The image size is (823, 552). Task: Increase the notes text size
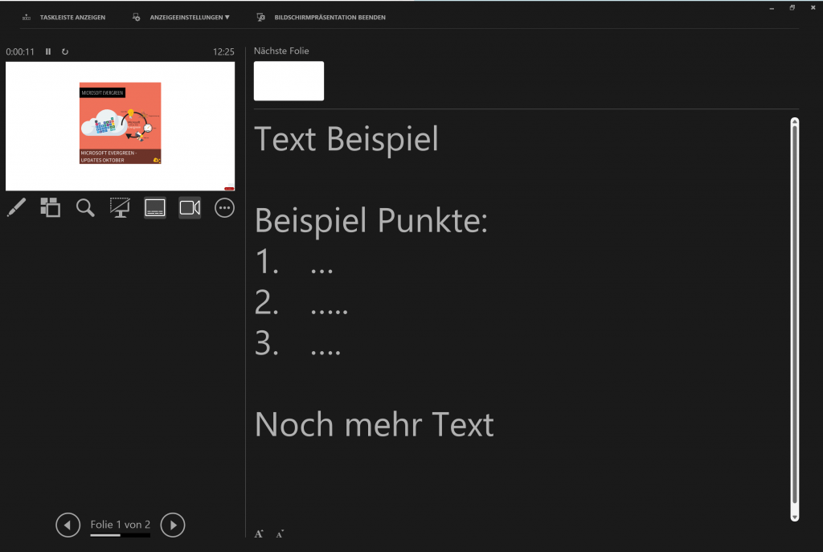click(x=259, y=534)
